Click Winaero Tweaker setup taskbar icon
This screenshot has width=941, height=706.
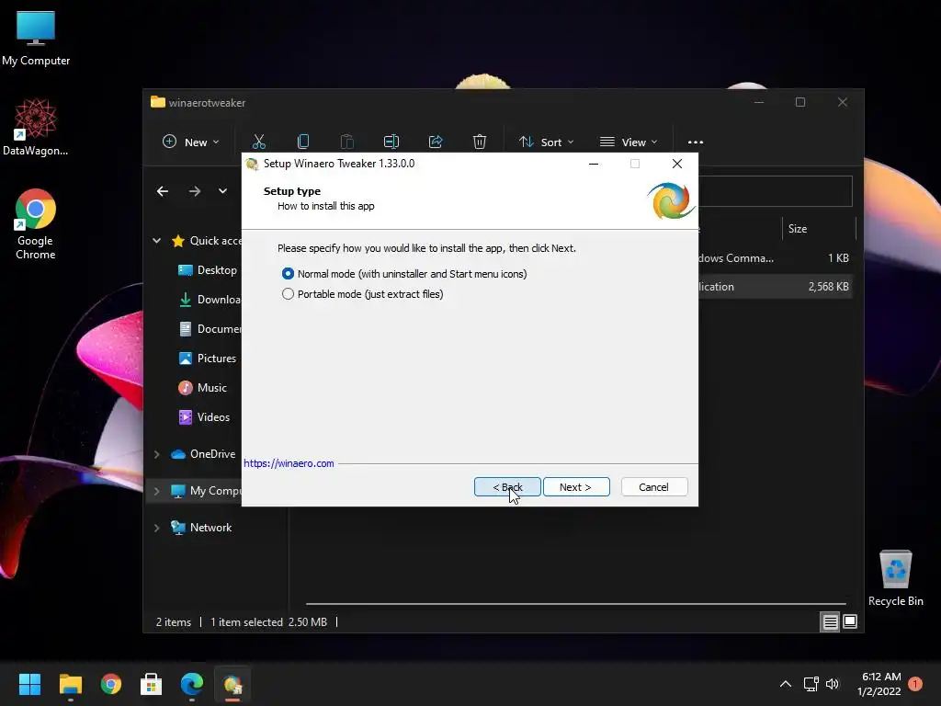coord(232,684)
